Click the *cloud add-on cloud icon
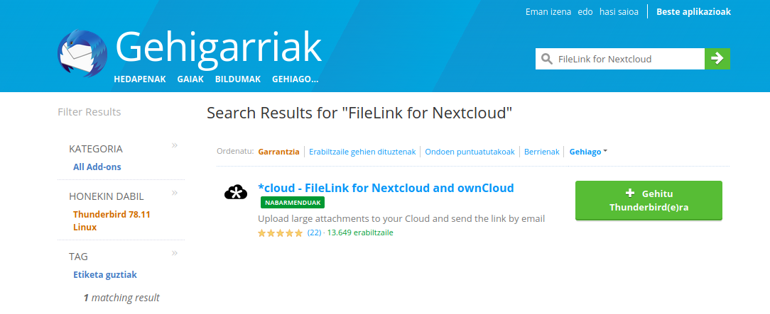This screenshot has width=770, height=314. tap(236, 191)
